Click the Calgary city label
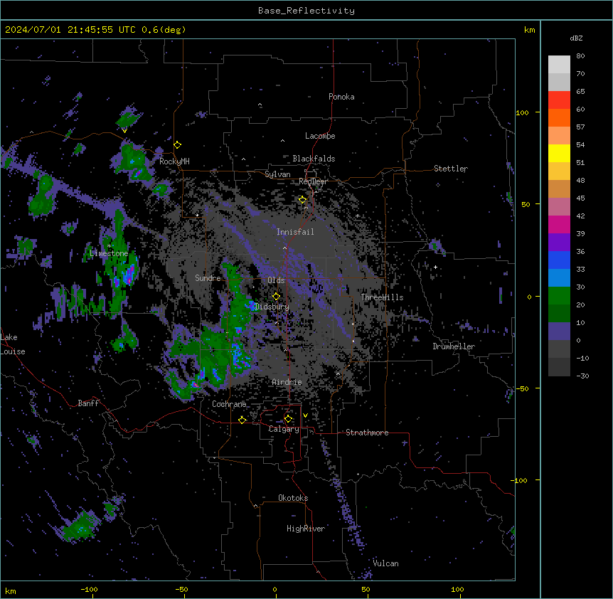The image size is (613, 599). (284, 429)
